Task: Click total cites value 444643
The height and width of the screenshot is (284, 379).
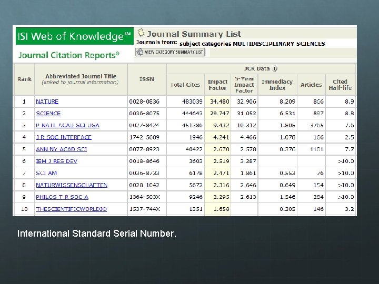Action: (192, 114)
